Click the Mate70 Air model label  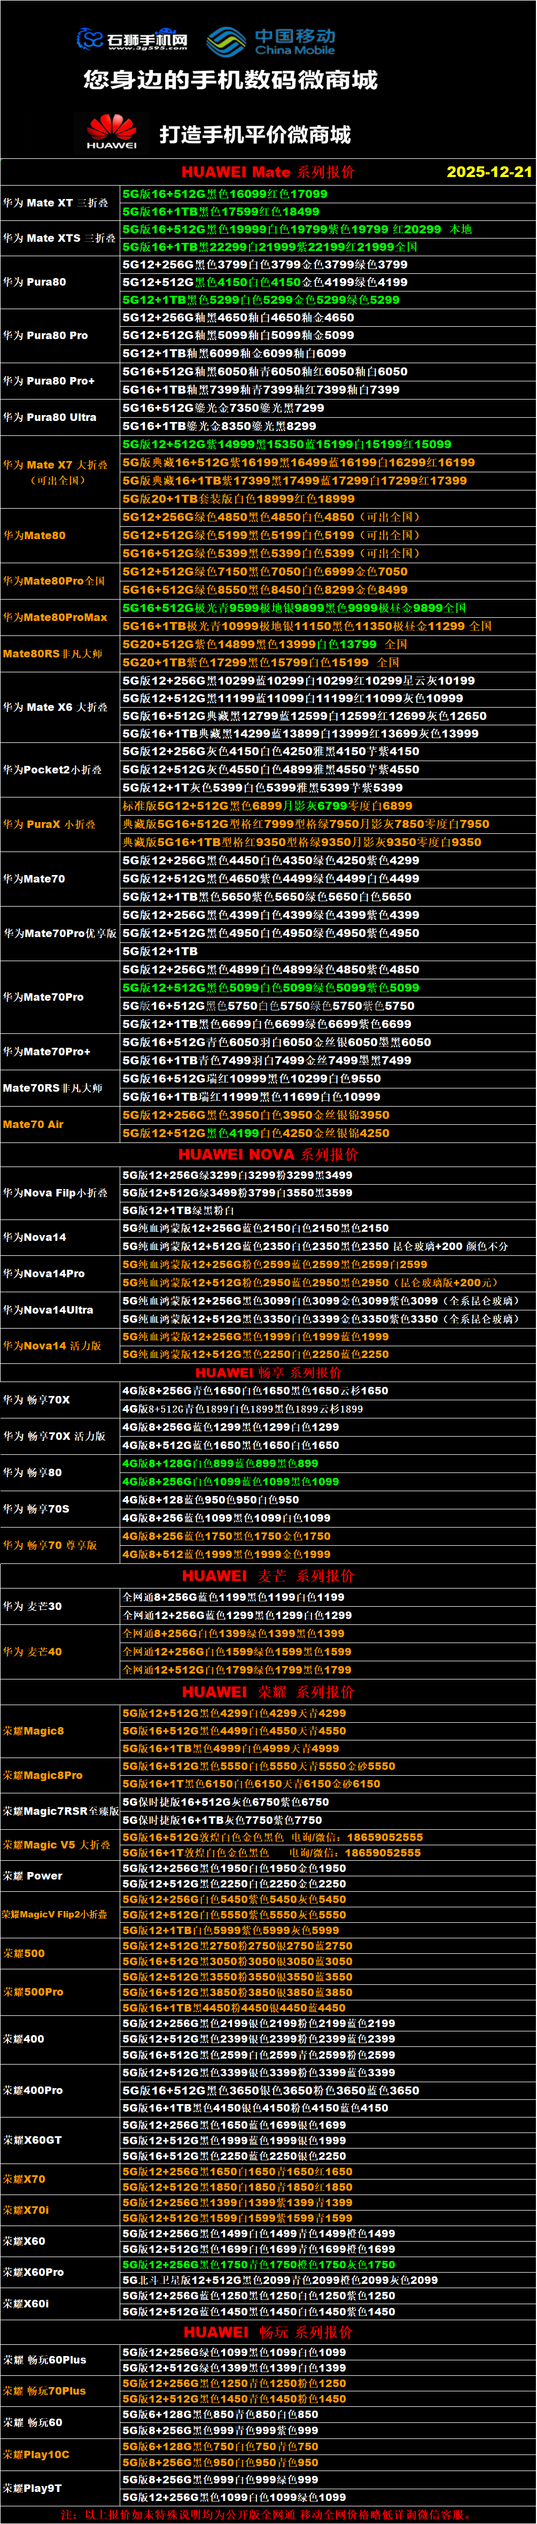pos(33,1124)
